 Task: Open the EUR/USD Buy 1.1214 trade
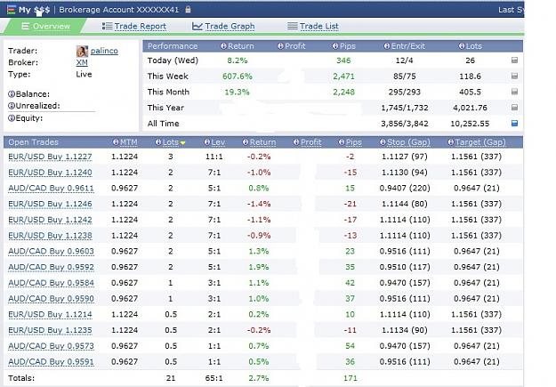tap(50, 315)
